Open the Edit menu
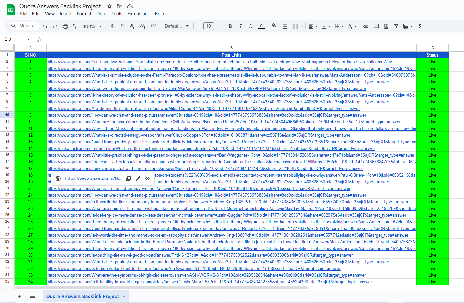The width and height of the screenshot is (464, 303). point(36,14)
